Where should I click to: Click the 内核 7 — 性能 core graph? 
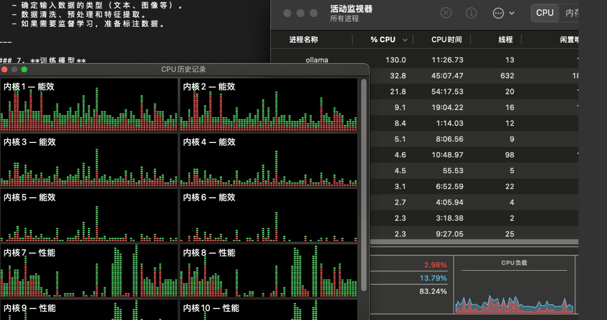(x=89, y=271)
